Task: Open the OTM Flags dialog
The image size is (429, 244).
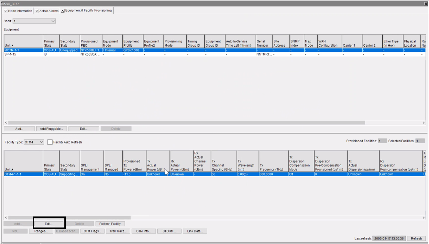Action: 92,231
